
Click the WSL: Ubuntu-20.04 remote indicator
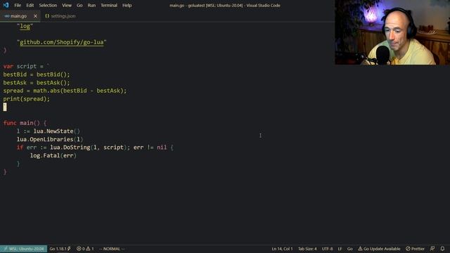point(23,249)
